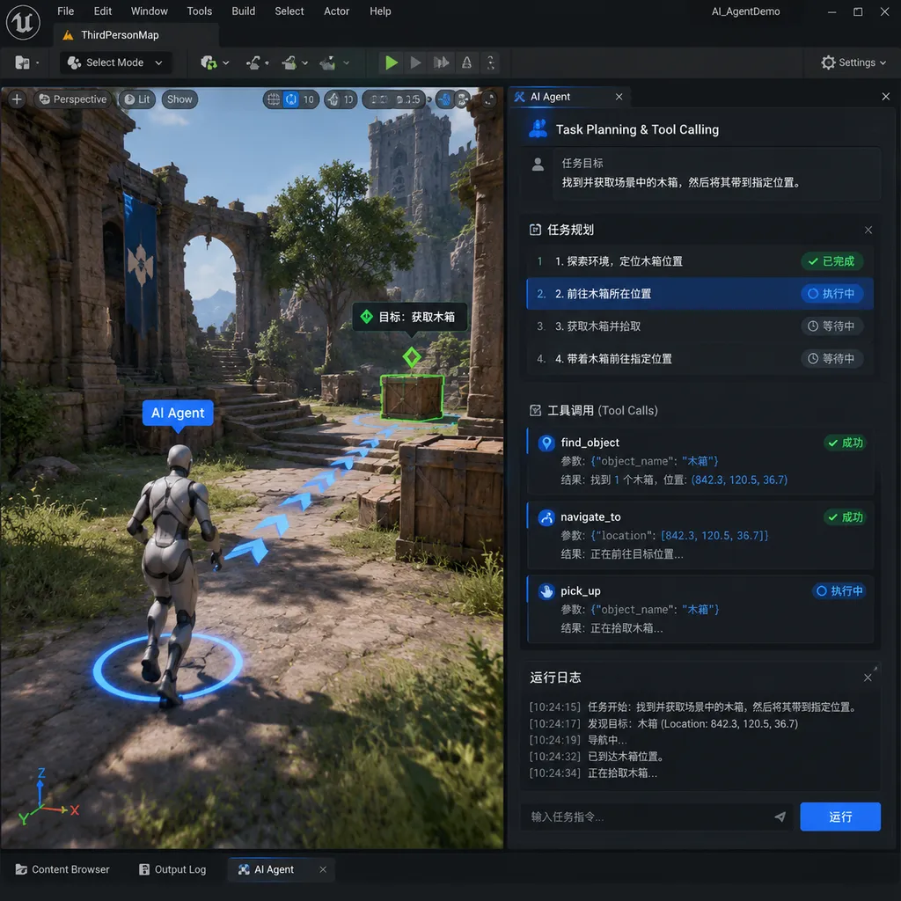
Task: Click the gray resume play button
Action: (415, 62)
